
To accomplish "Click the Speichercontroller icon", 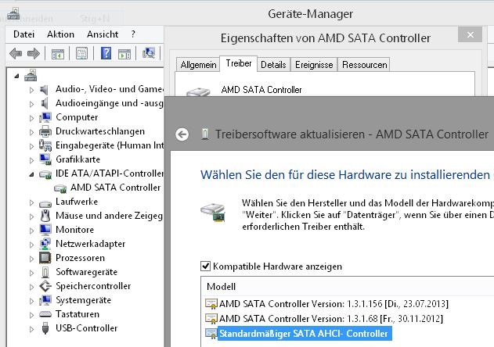I will click(x=45, y=286).
